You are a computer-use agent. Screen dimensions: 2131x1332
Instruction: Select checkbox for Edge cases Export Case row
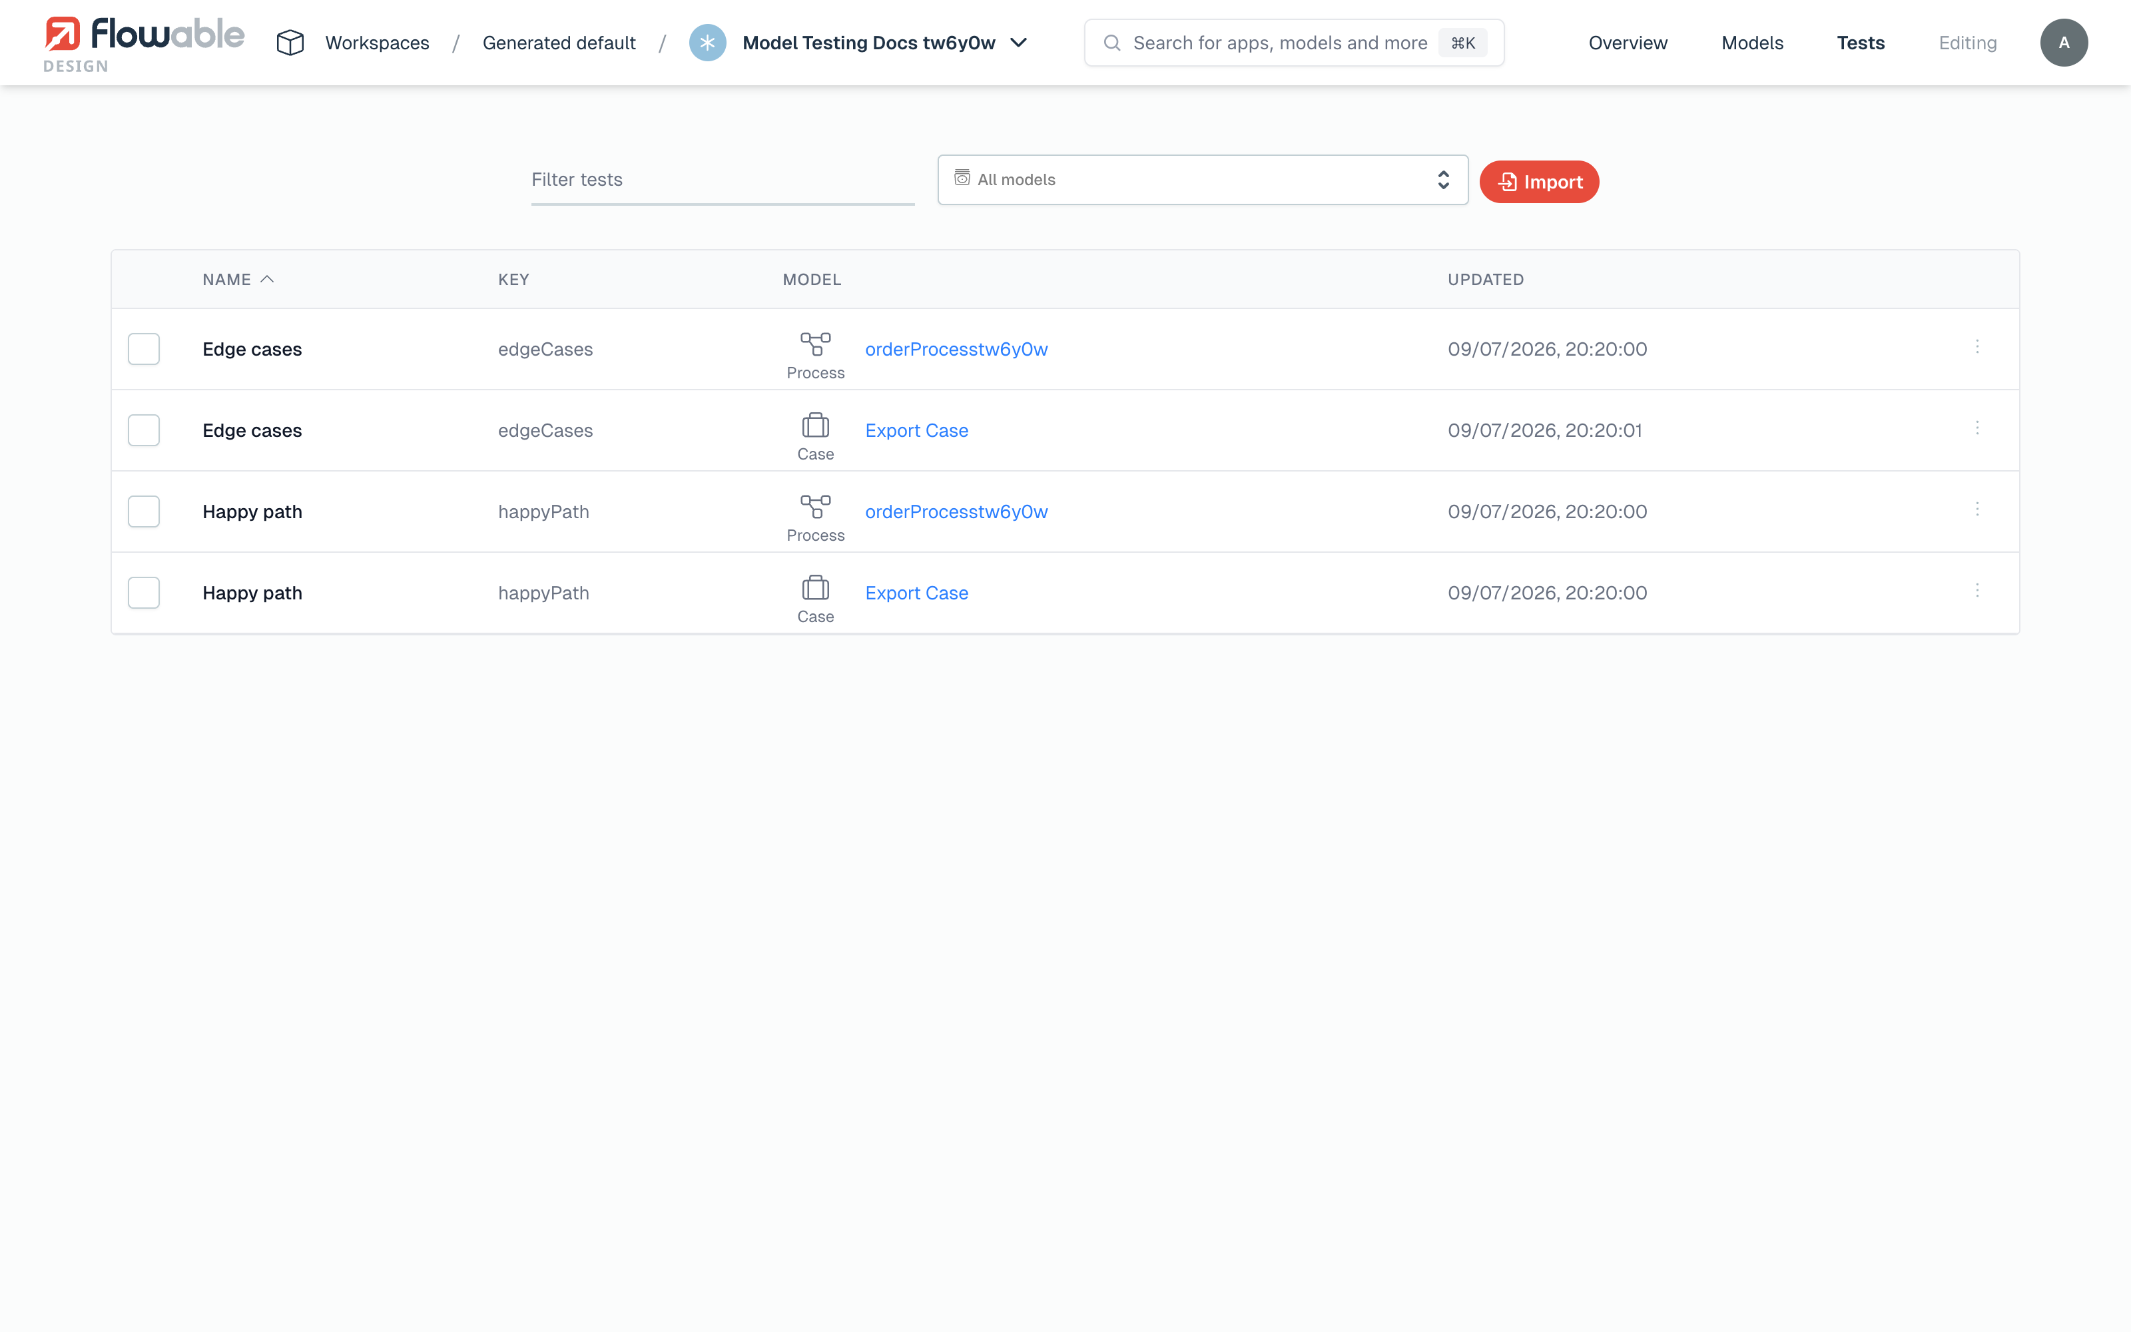[144, 430]
